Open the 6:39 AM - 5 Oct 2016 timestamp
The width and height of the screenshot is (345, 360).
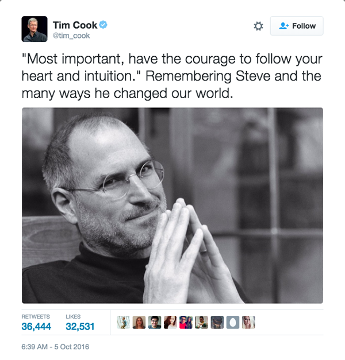(55, 347)
